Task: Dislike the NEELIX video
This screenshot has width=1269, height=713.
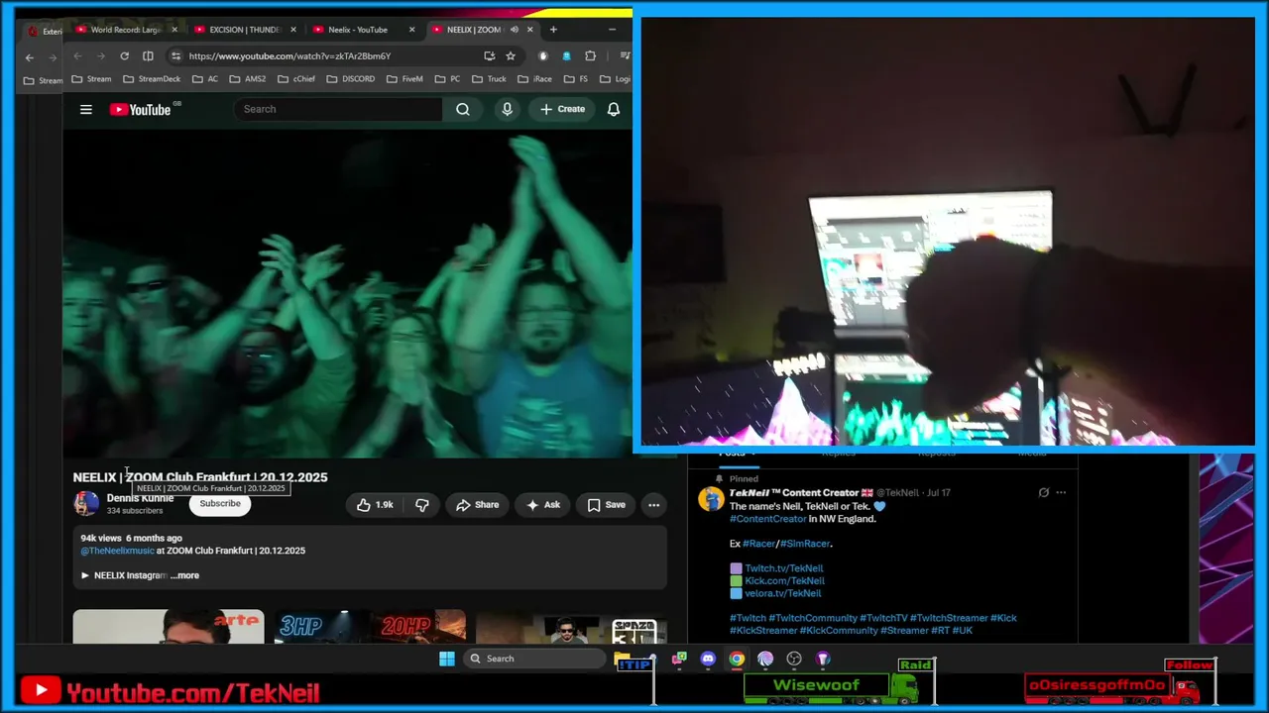Action: click(421, 505)
